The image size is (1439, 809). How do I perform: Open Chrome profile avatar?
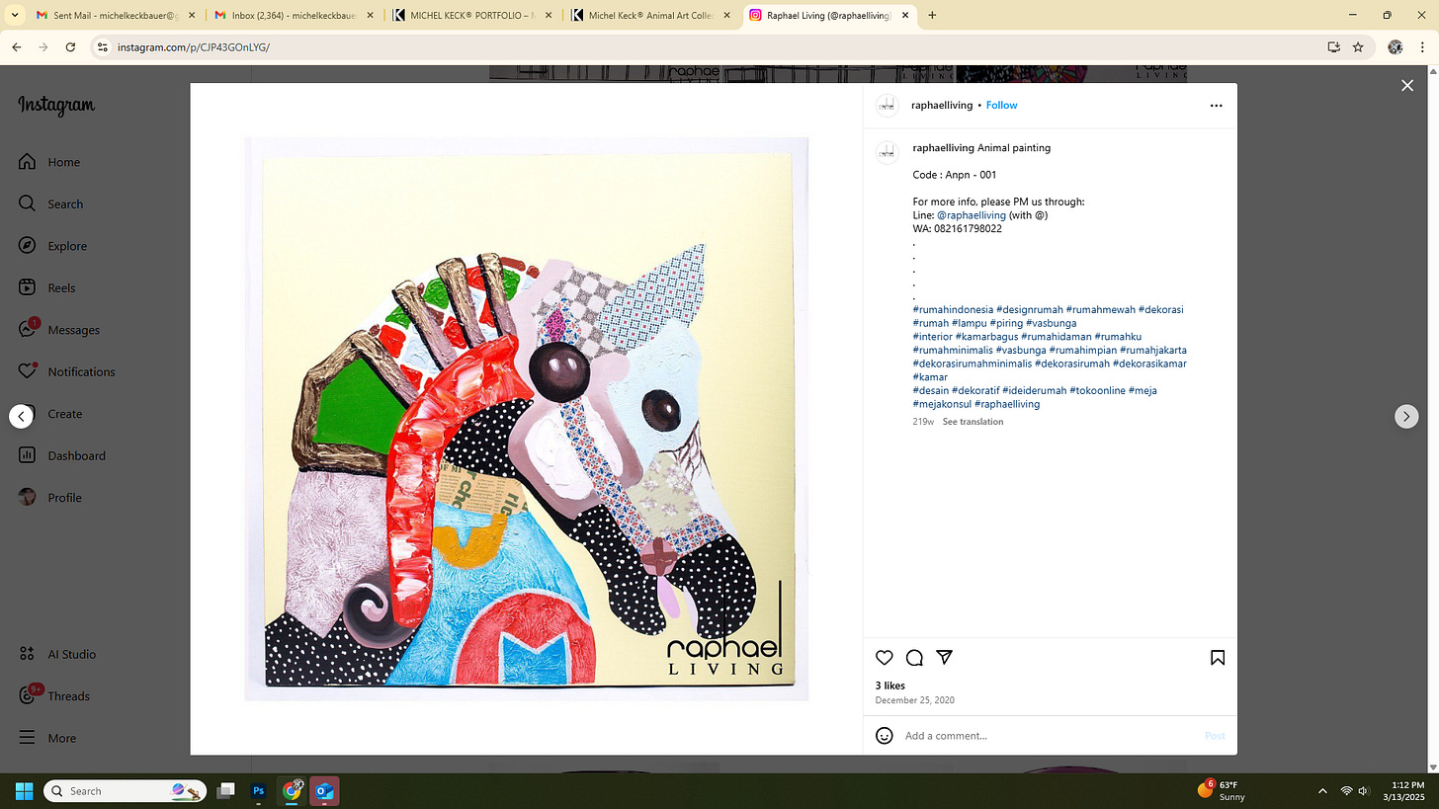(1396, 46)
